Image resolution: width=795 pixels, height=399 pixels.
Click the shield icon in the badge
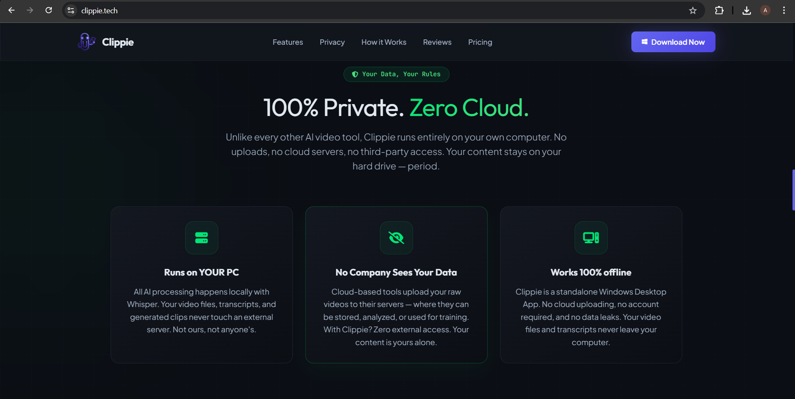[355, 74]
